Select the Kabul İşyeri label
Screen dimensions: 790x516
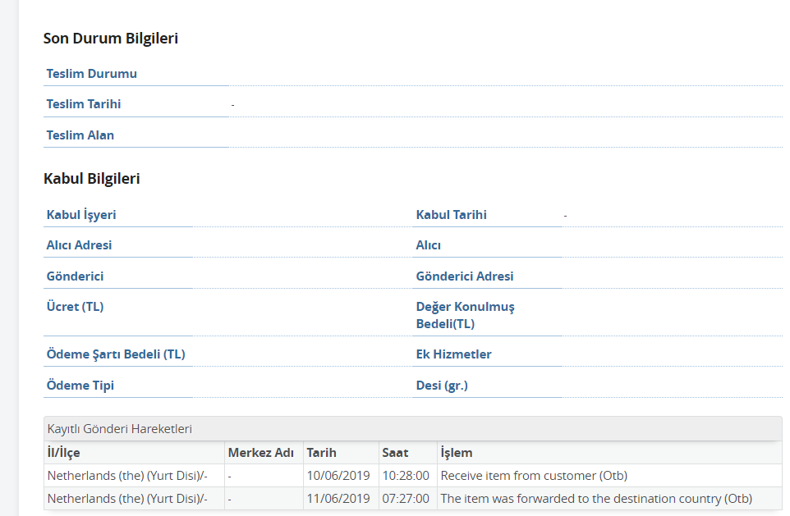[81, 215]
